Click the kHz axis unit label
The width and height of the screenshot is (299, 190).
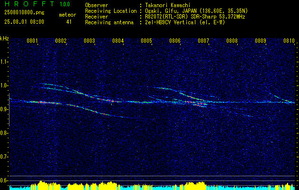point(4,38)
